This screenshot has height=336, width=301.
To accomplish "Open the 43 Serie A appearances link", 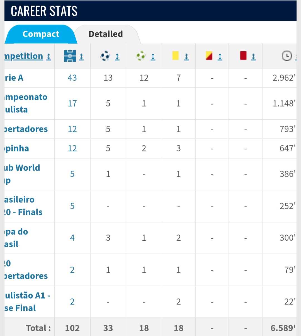I will point(72,78).
